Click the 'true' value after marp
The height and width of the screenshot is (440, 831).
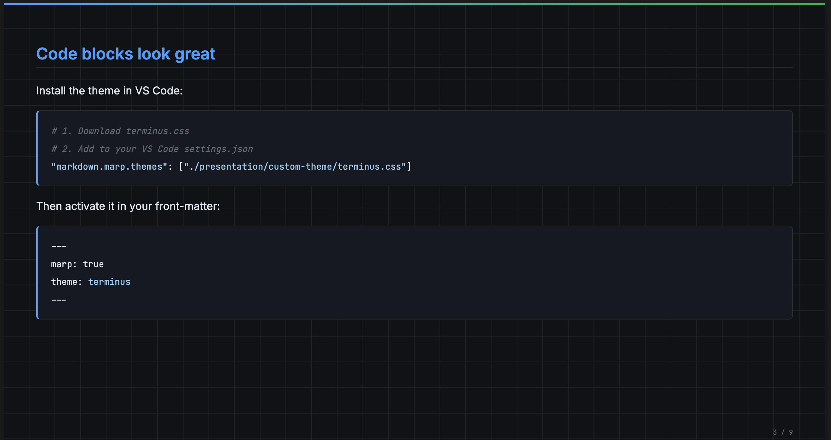(93, 264)
